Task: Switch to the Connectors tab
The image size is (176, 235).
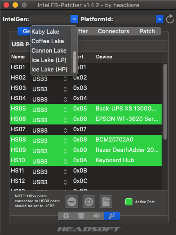Action: 114,31
